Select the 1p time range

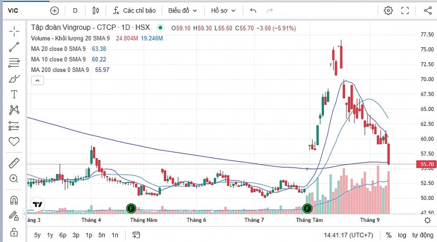(x=88, y=235)
